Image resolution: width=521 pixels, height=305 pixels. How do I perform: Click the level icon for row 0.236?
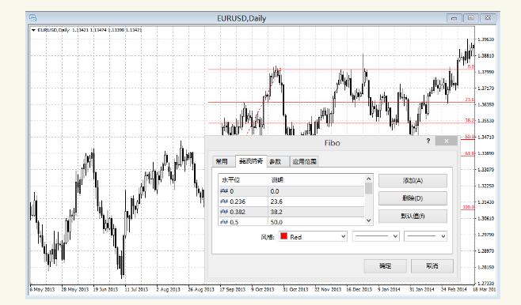224,201
